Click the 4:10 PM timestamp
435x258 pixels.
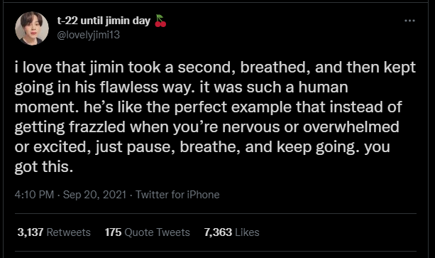coord(34,195)
